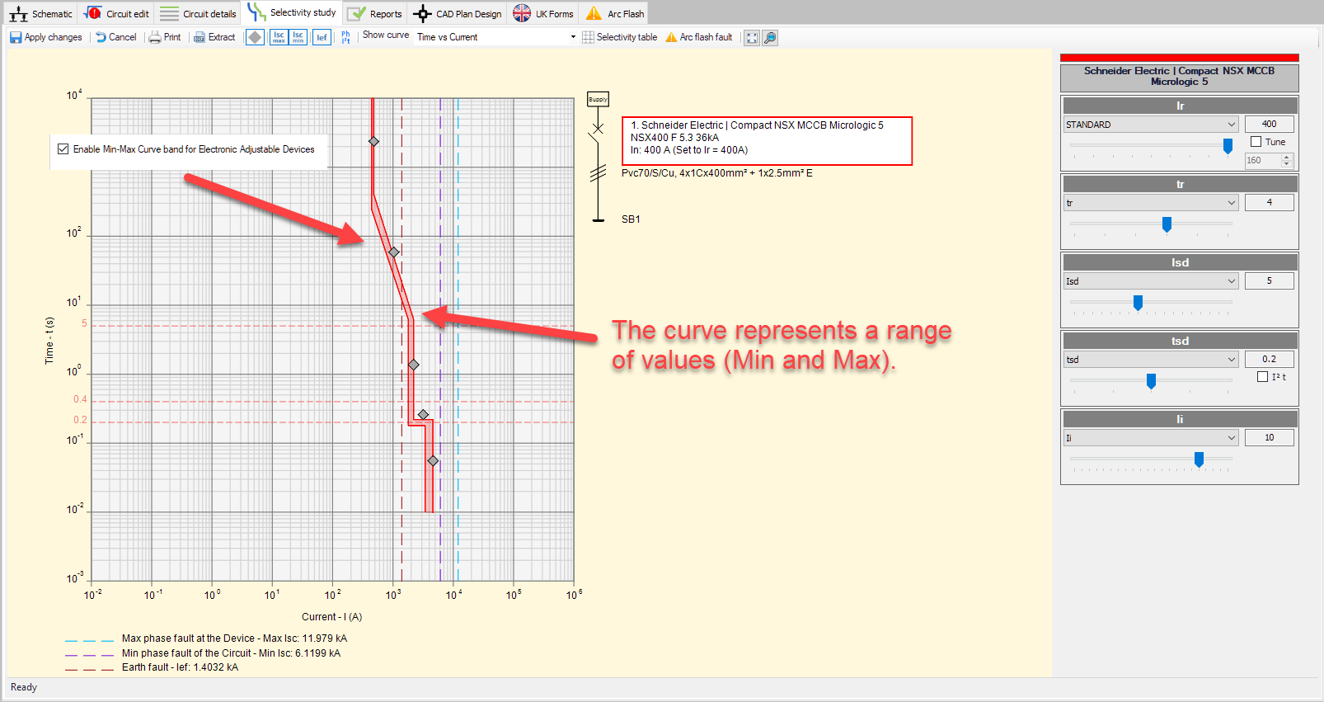The width and height of the screenshot is (1324, 702).
Task: Open the CAD Plan Design tab
Action: click(458, 13)
